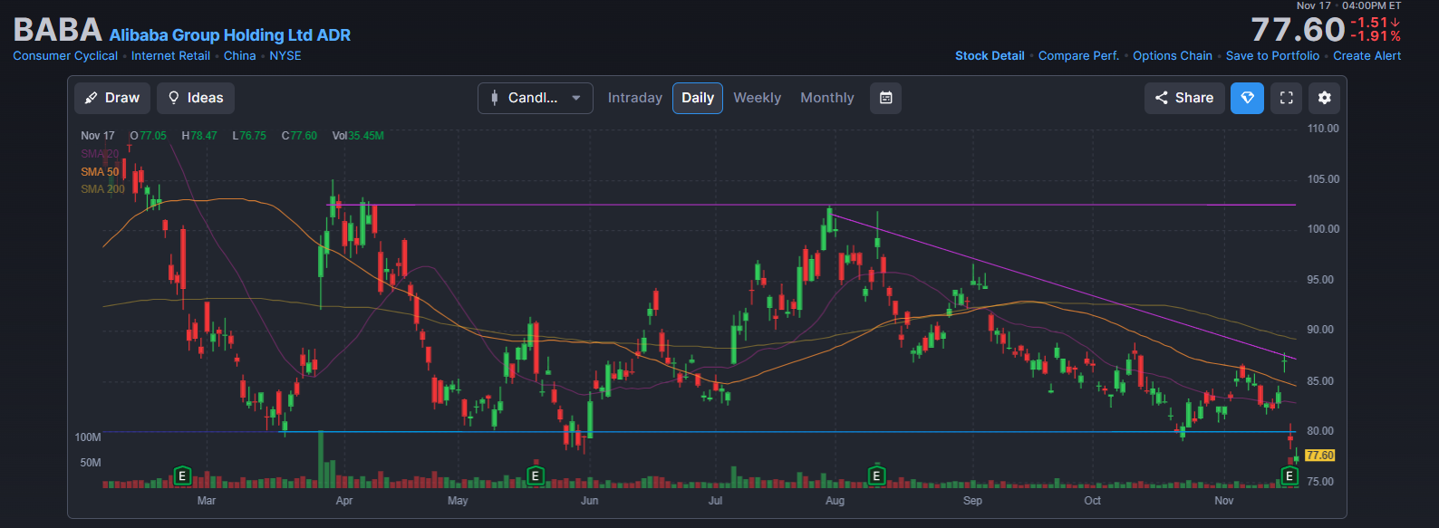
Task: Click the Vol 35.45M volume readout
Action: (358, 136)
